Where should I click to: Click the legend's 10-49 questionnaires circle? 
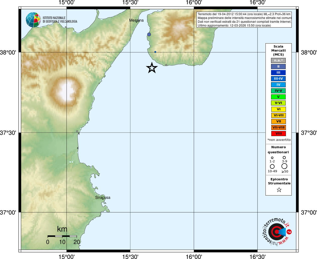272,166
